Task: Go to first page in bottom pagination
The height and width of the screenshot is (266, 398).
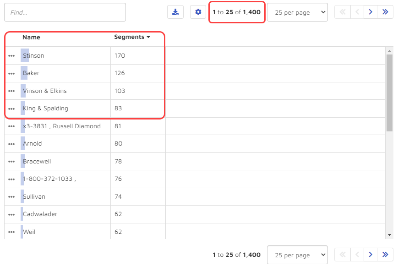Action: [x=343, y=255]
